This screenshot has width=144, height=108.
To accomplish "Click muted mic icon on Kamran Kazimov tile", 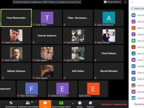I will (34, 42).
